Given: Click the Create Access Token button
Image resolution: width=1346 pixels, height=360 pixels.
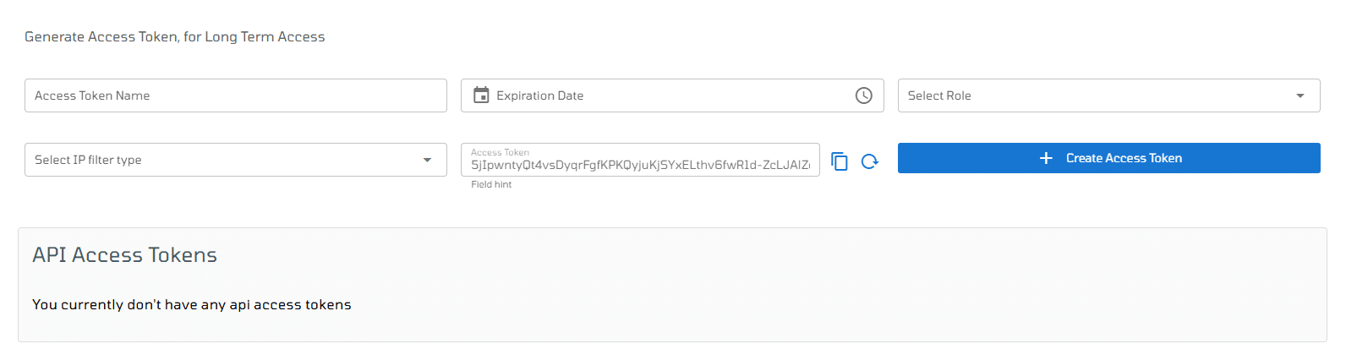Looking at the screenshot, I should pyautogui.click(x=1108, y=158).
